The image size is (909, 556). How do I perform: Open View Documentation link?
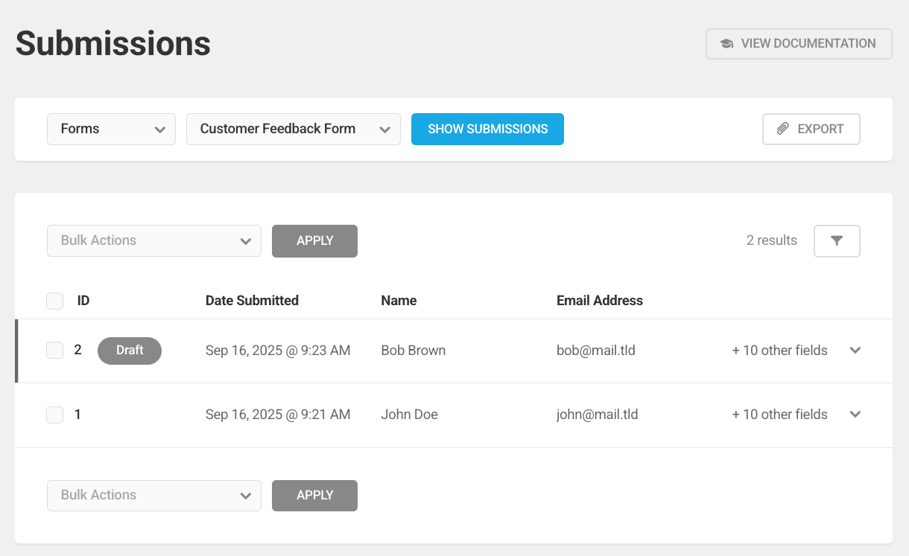click(799, 44)
